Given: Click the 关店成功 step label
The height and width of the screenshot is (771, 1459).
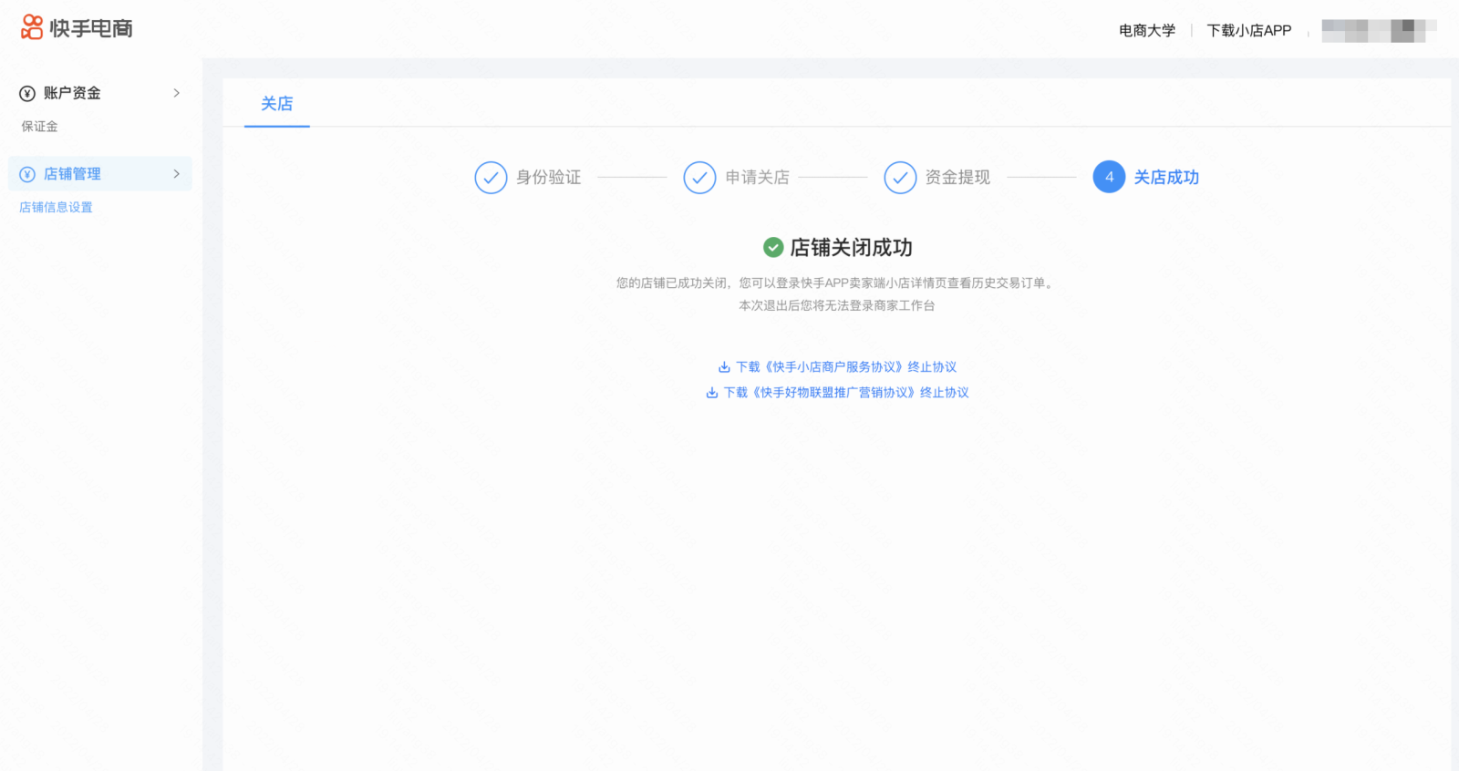Looking at the screenshot, I should pos(1165,178).
